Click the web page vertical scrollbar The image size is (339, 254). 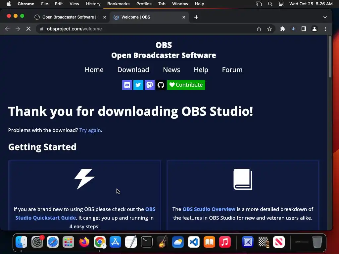point(330,57)
